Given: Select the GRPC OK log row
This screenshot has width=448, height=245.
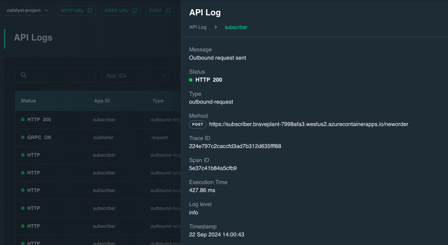Looking at the screenshot, I should point(98,137).
